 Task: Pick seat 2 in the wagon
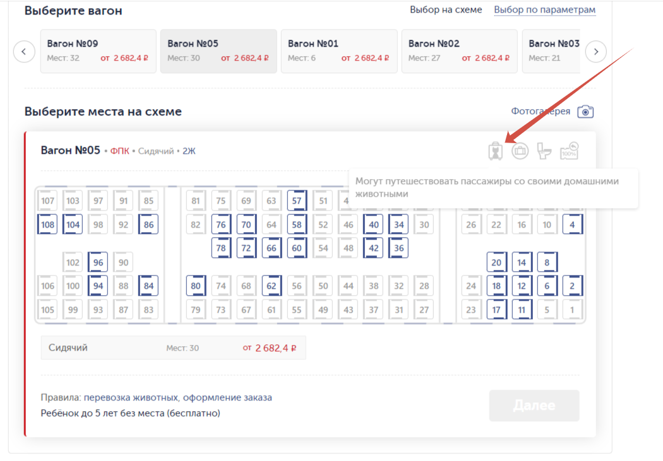coord(572,286)
